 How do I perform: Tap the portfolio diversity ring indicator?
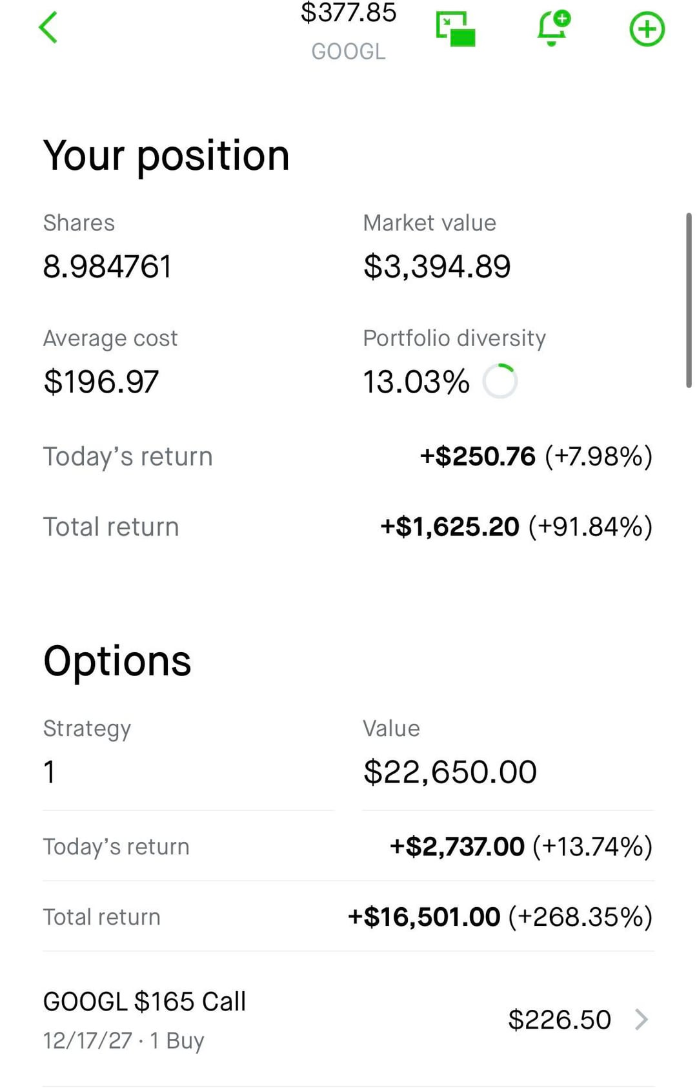point(500,381)
